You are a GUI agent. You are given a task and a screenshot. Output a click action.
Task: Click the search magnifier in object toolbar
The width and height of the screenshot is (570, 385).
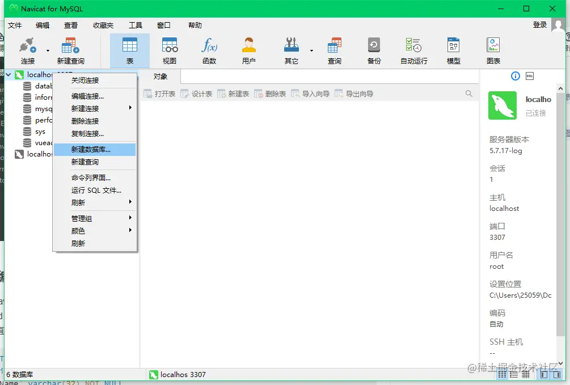[469, 94]
